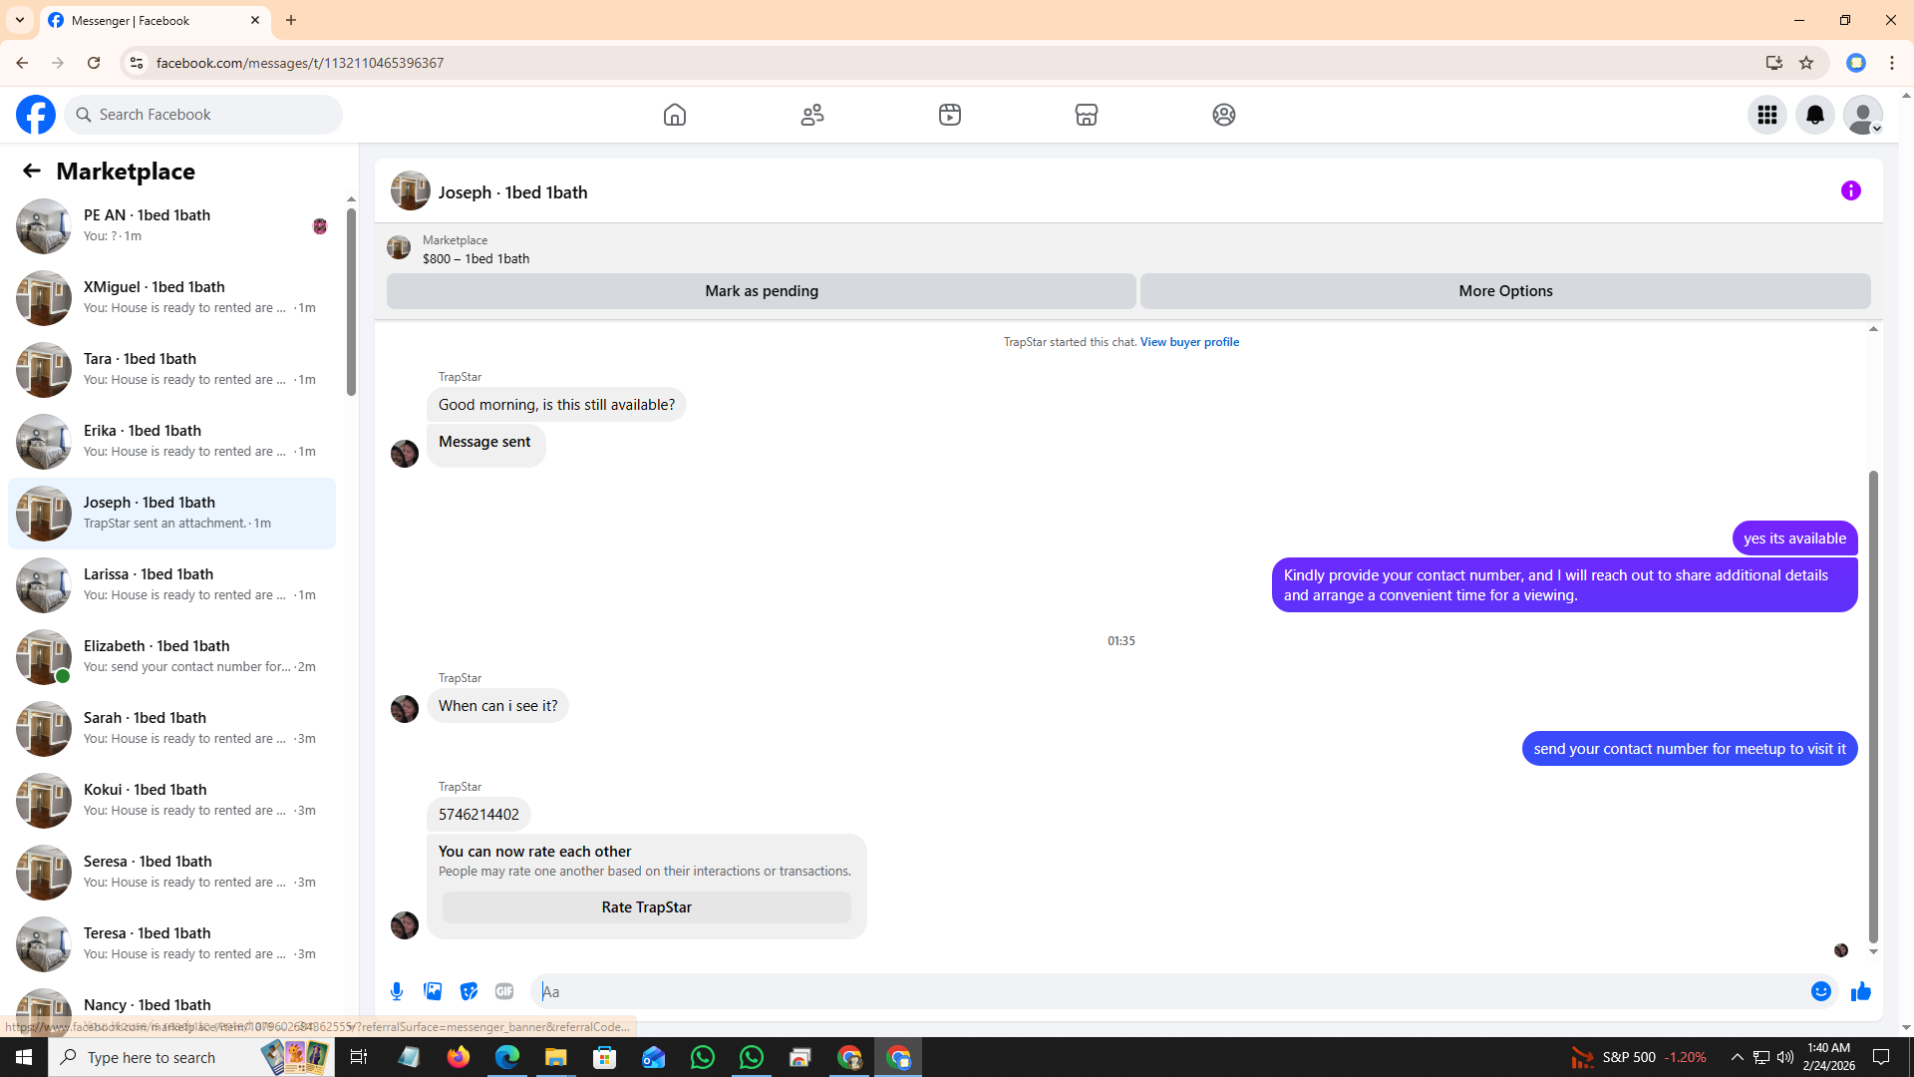This screenshot has height=1077, width=1914.
Task: Click Mark as pending button
Action: pyautogui.click(x=761, y=291)
